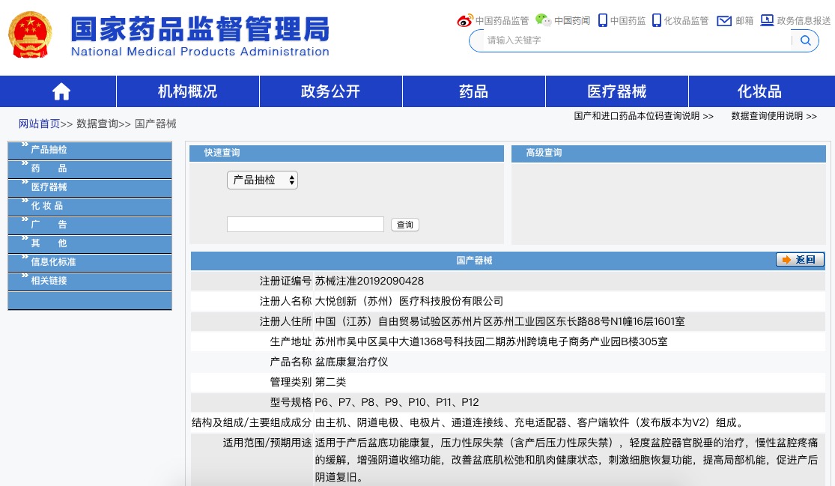Click the 国家药品监督管理局 site title
The height and width of the screenshot is (486, 835).
[200, 28]
